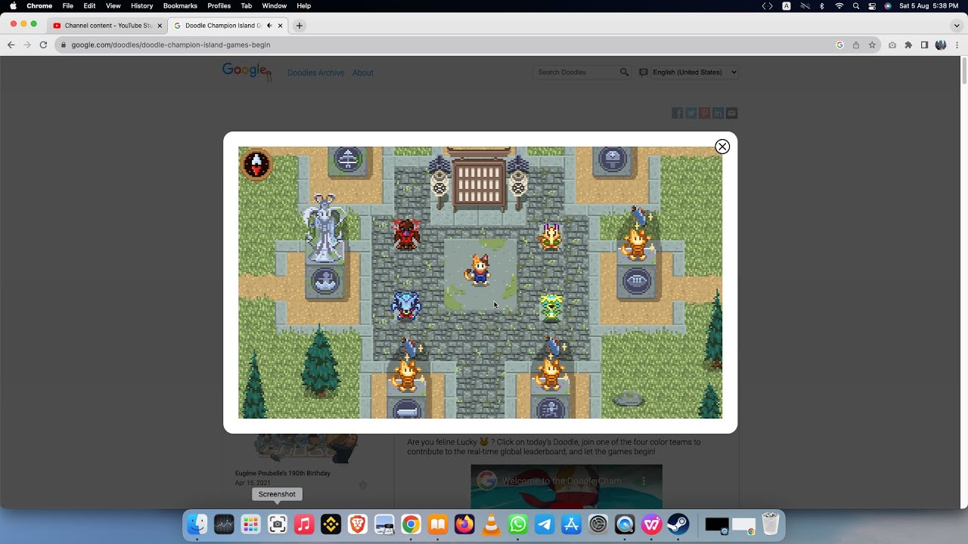Click the wooden gate at courtyard top
The image size is (968, 544).
click(479, 184)
